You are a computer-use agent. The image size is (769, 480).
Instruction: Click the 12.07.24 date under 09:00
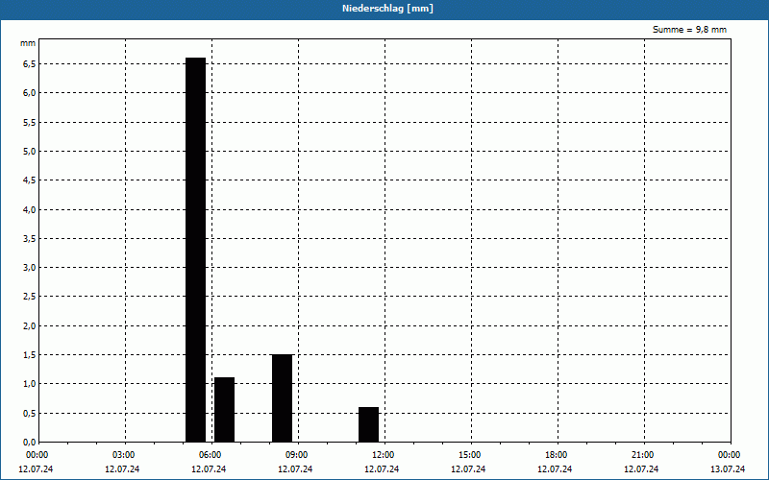[x=295, y=469]
